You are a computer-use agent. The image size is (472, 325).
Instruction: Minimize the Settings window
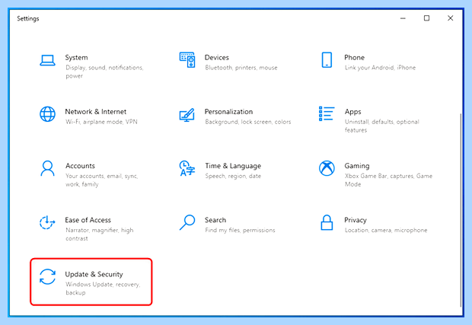click(403, 18)
